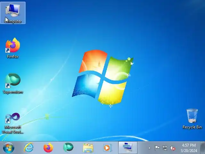Click the "Firefox" desktop label text
This screenshot has height=154, width=205.
[x=13, y=56]
